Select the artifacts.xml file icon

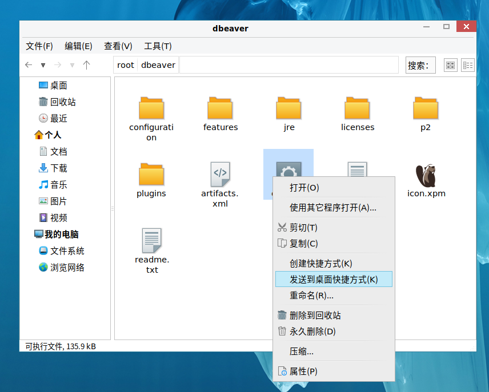click(220, 174)
